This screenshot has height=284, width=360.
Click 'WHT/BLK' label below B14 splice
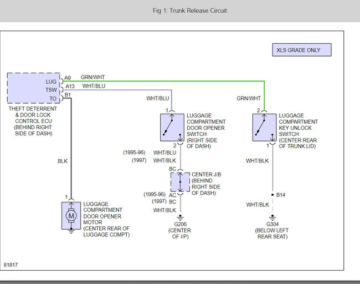coord(258,205)
